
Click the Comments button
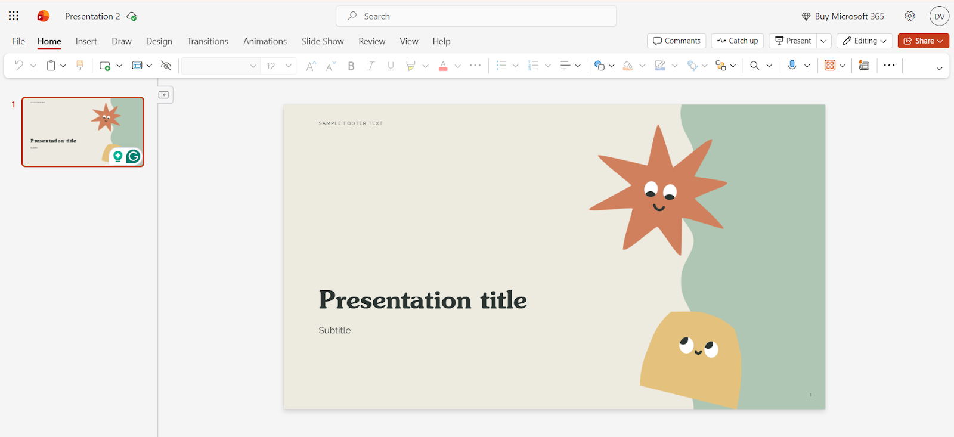(677, 41)
